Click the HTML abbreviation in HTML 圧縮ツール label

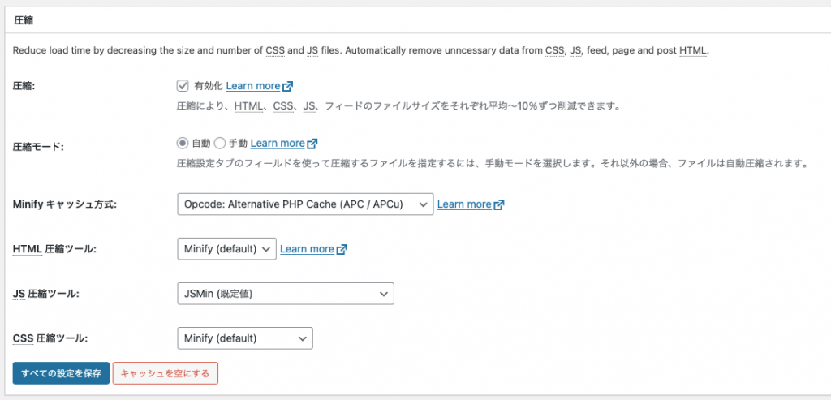point(27,249)
